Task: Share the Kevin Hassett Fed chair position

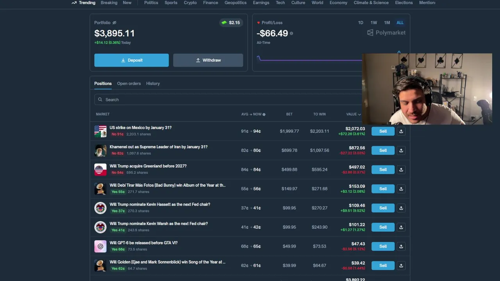Action: (x=401, y=208)
